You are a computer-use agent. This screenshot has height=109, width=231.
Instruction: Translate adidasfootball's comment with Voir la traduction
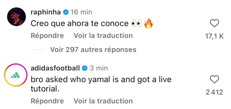coord(103,101)
